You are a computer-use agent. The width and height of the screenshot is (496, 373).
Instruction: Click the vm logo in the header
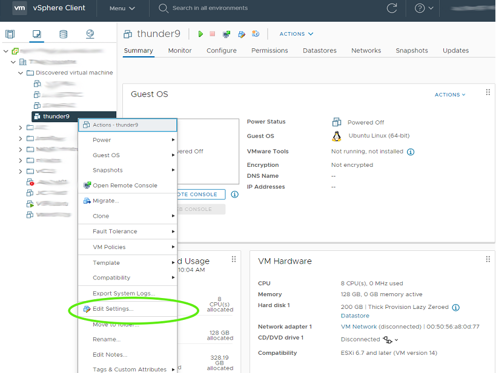click(x=19, y=8)
